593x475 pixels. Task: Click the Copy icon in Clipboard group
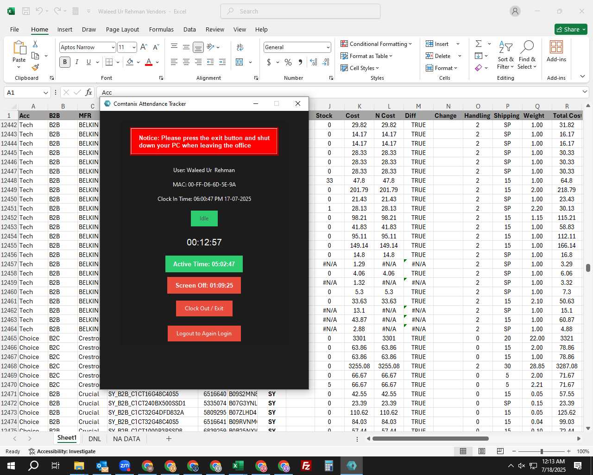click(35, 56)
